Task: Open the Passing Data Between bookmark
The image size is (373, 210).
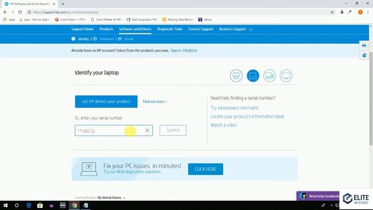Action: tap(178, 19)
